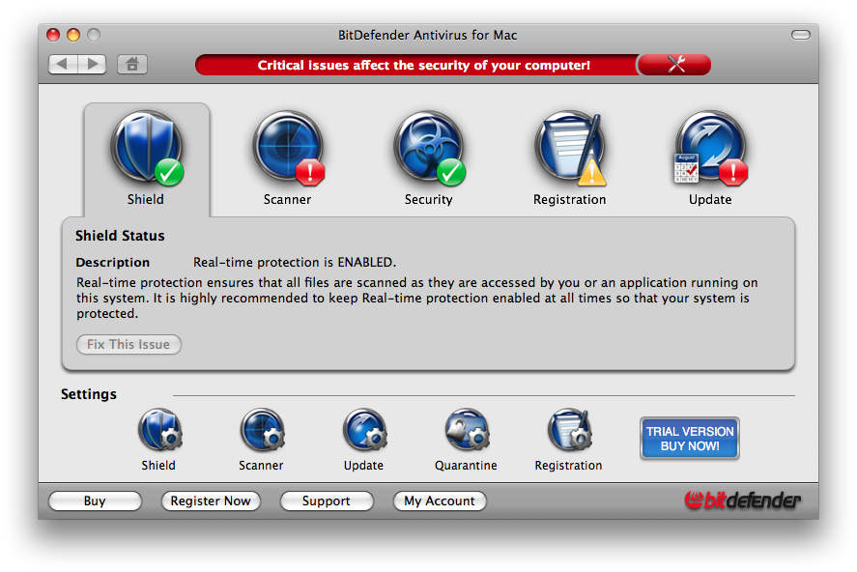The height and width of the screenshot is (572, 857).
Task: Click the Fix This Issue button
Action: click(129, 344)
